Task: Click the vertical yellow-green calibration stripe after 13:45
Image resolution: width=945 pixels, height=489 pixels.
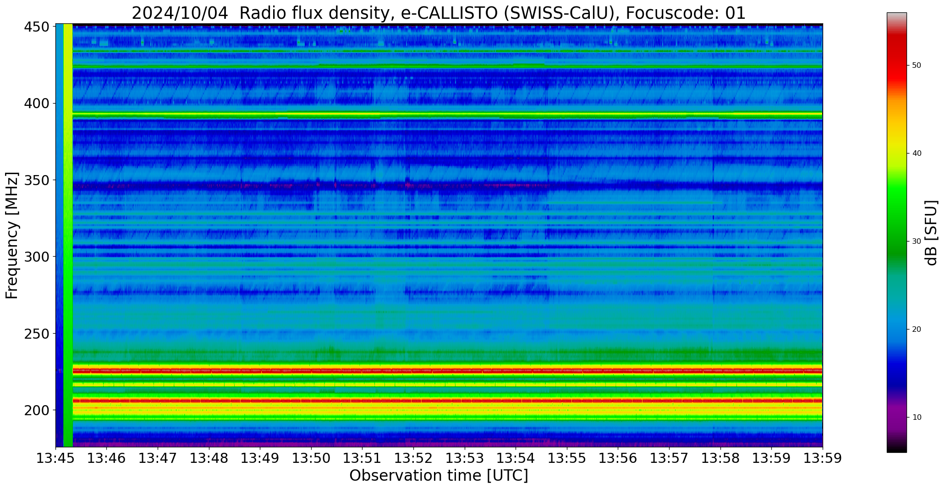Action: (x=68, y=235)
